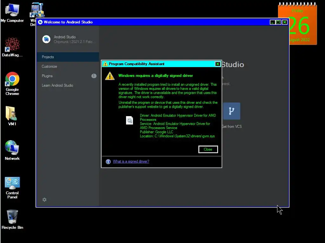
Task: Click the Plugins update count badge
Action: [94, 76]
